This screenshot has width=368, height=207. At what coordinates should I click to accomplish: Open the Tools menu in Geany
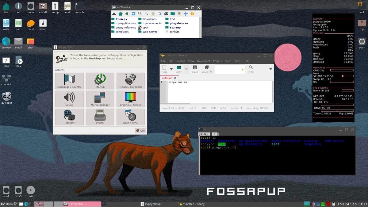tap(237, 61)
